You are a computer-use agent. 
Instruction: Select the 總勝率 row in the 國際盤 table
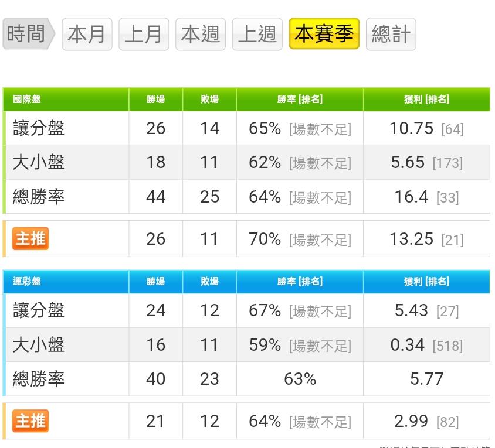[39, 197]
